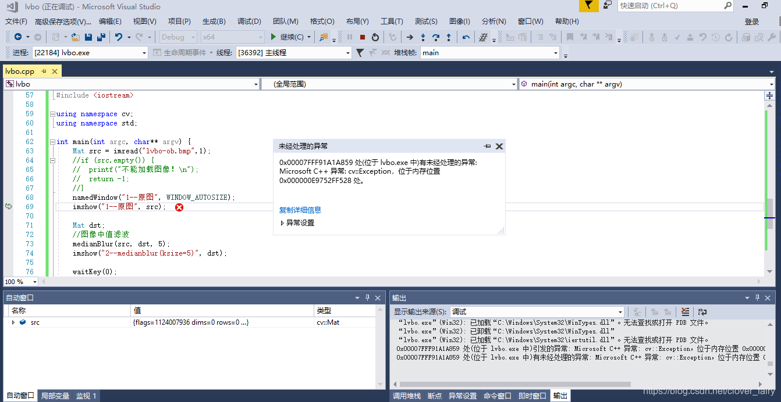Select the Step Over icon

tap(436, 37)
